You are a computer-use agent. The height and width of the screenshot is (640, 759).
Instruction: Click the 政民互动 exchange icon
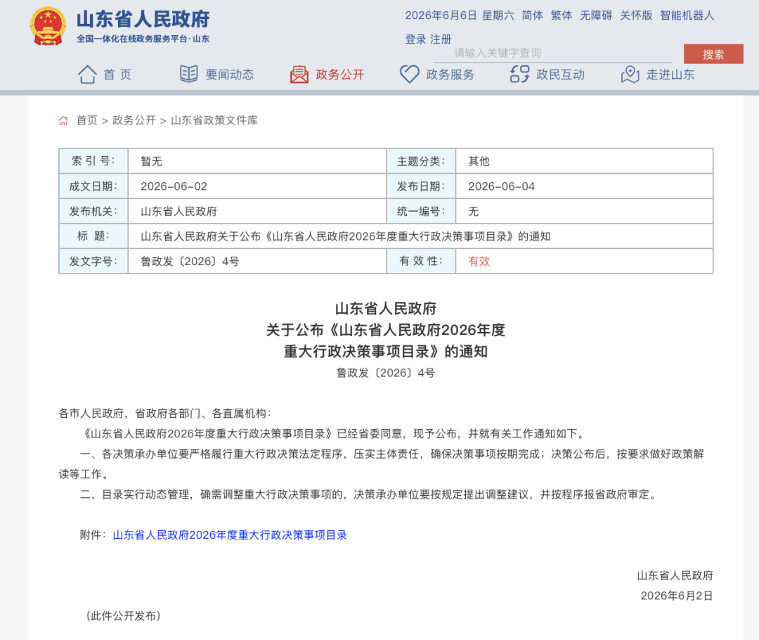tap(520, 74)
